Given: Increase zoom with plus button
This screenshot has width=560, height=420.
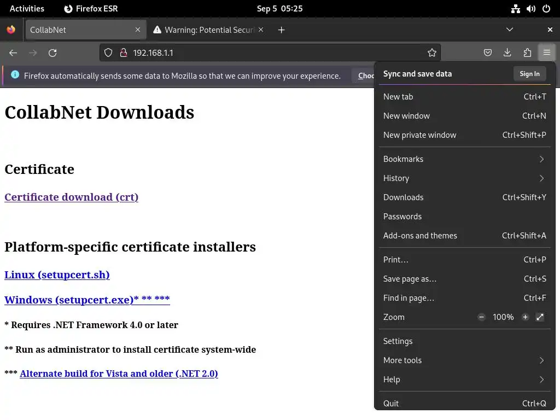Looking at the screenshot, I should coord(525,317).
